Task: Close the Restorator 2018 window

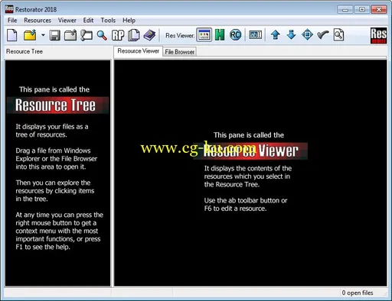Action: [x=379, y=10]
